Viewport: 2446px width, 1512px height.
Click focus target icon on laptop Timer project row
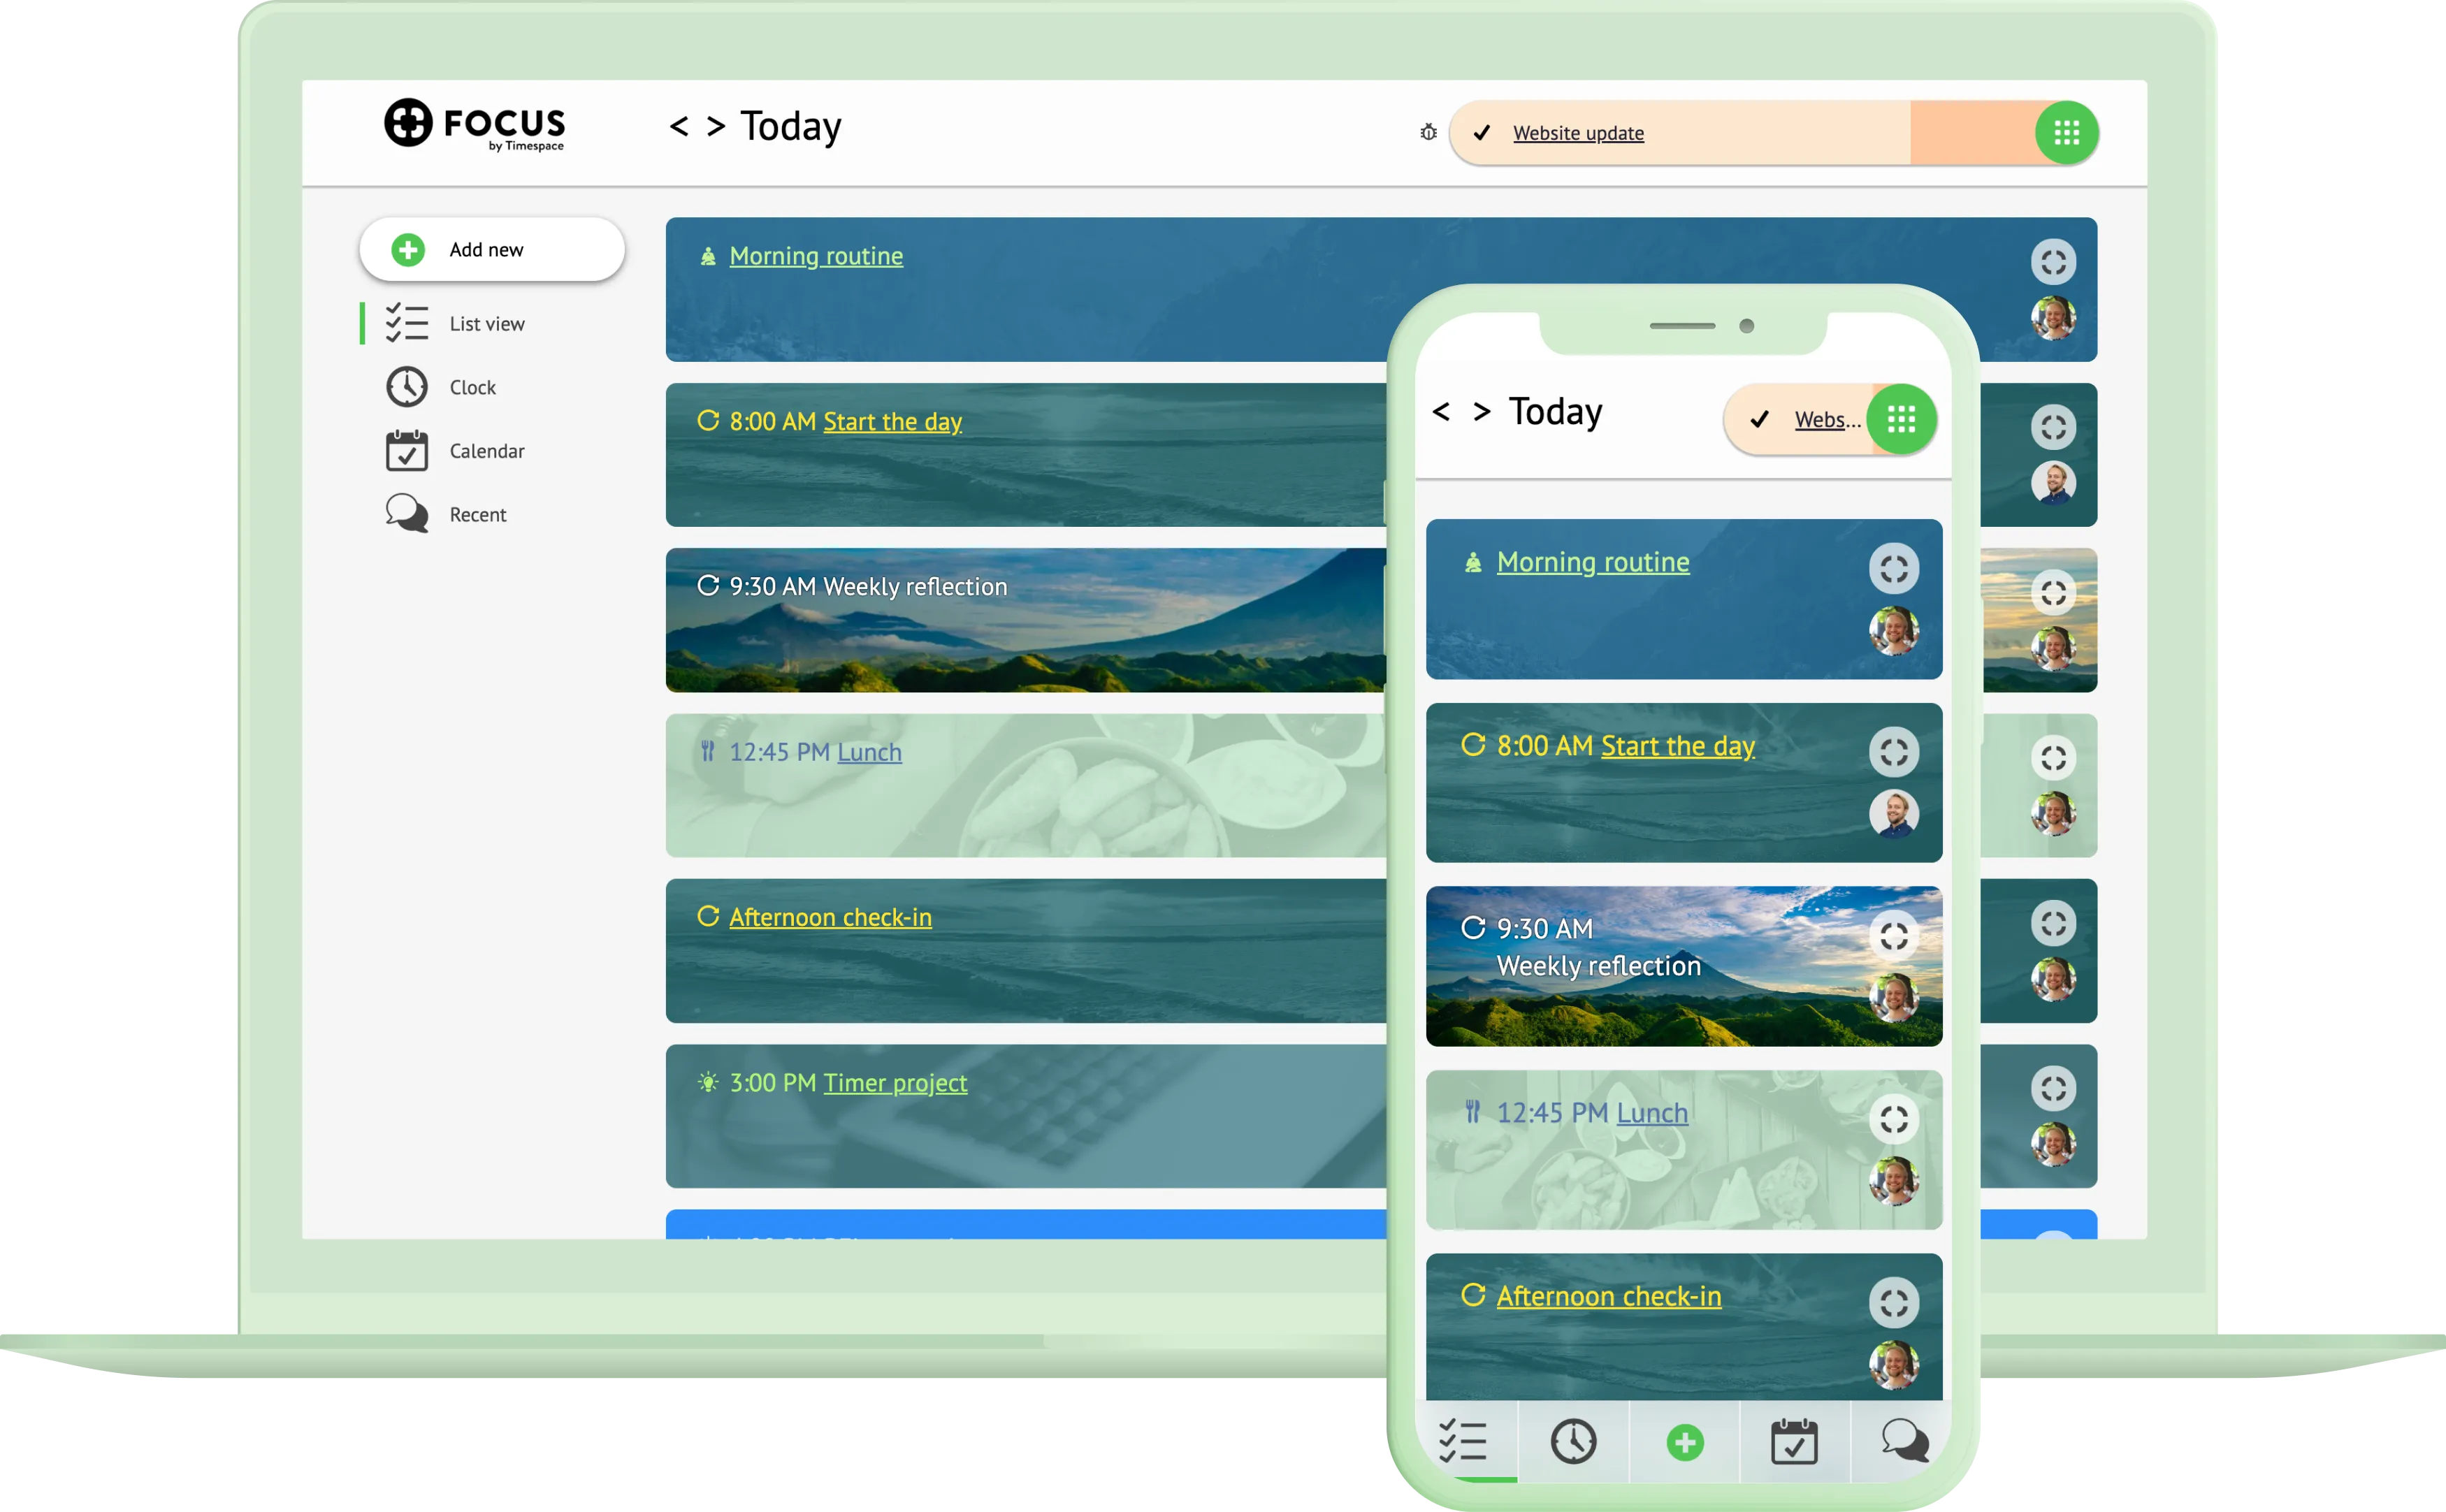[2053, 1088]
